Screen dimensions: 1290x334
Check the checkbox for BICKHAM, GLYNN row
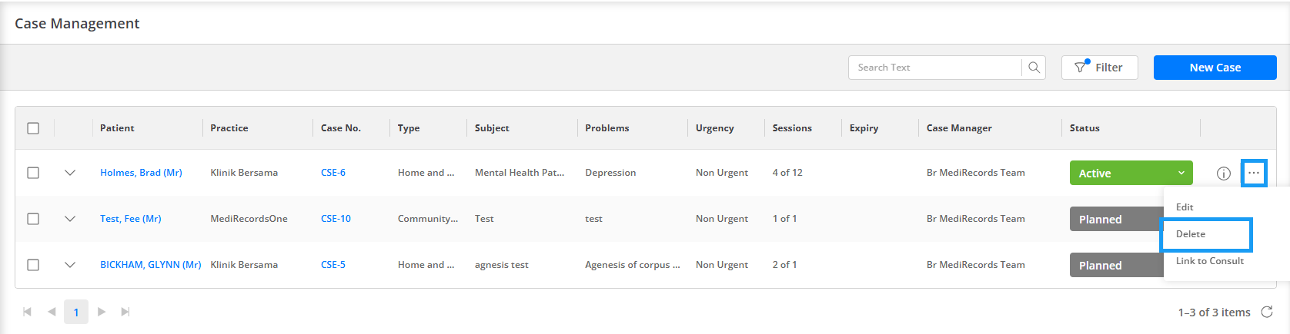point(33,265)
